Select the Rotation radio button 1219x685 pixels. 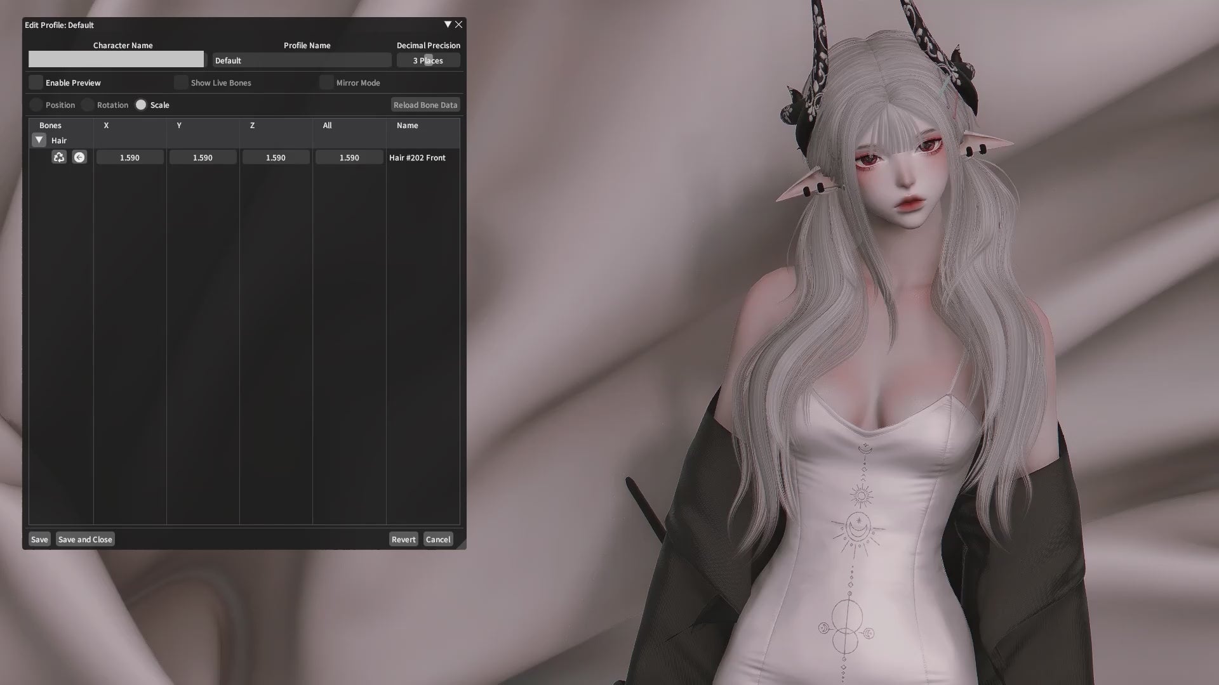click(88, 105)
